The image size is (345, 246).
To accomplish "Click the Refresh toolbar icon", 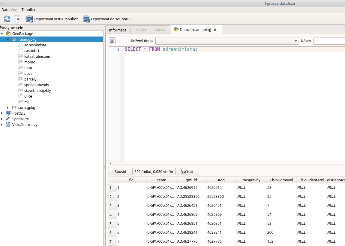I will (x=7, y=19).
